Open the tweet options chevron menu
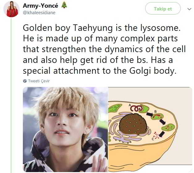The height and width of the screenshot is (173, 194). (x=189, y=9)
